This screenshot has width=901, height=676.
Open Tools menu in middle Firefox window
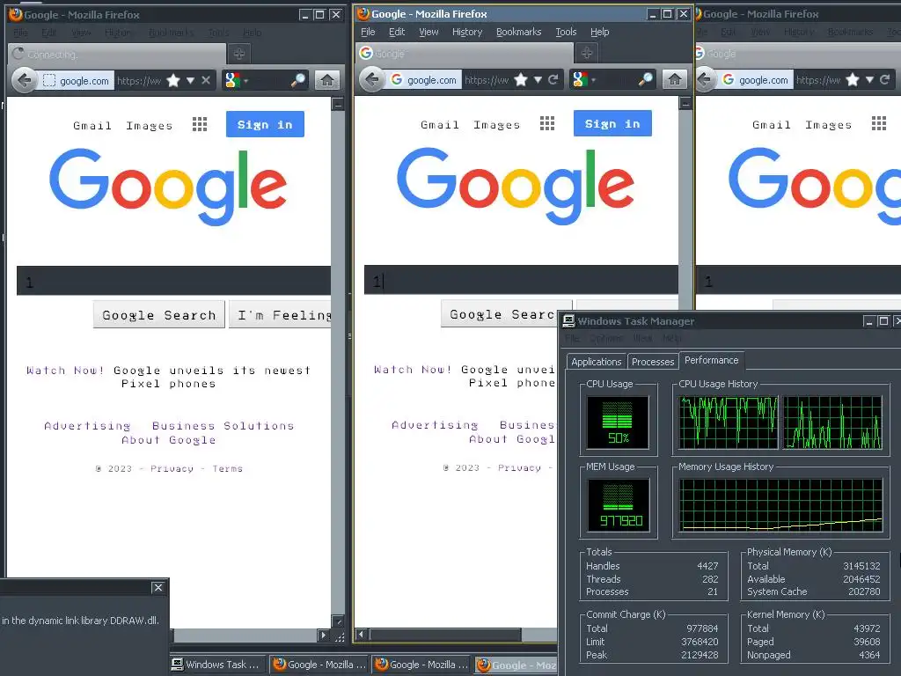point(566,33)
